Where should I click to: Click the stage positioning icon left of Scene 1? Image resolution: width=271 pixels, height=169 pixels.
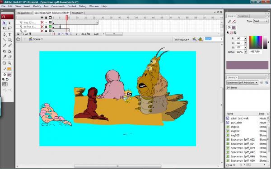click(19, 39)
